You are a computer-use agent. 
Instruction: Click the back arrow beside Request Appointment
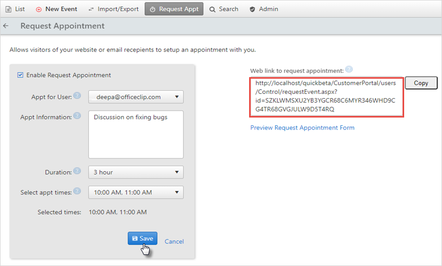pos(6,26)
